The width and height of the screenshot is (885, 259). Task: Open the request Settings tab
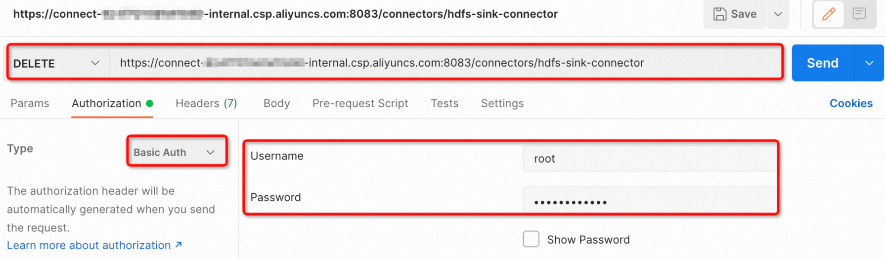click(x=502, y=103)
